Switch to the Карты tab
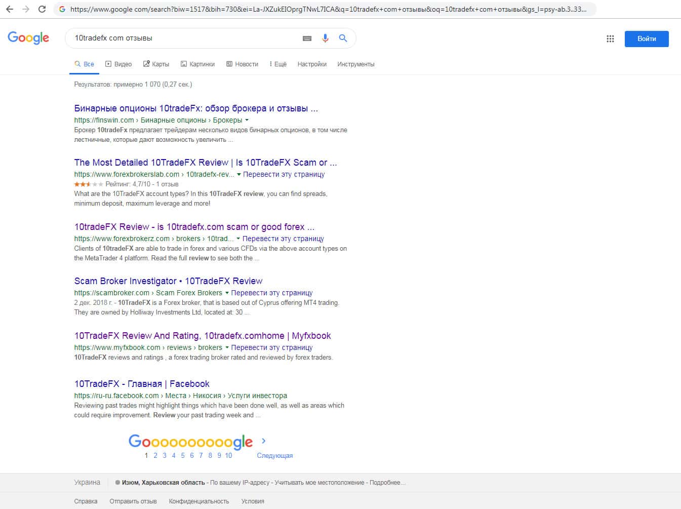This screenshot has height=509, width=681. tap(156, 64)
